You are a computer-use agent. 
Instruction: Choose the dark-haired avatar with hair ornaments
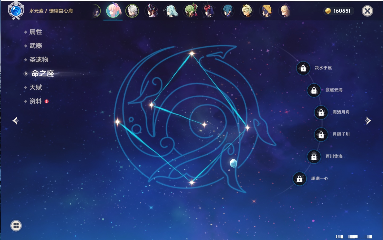(151, 11)
